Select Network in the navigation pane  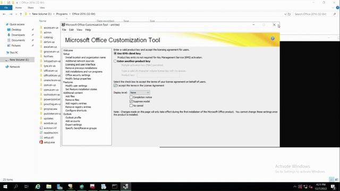coord(14,67)
